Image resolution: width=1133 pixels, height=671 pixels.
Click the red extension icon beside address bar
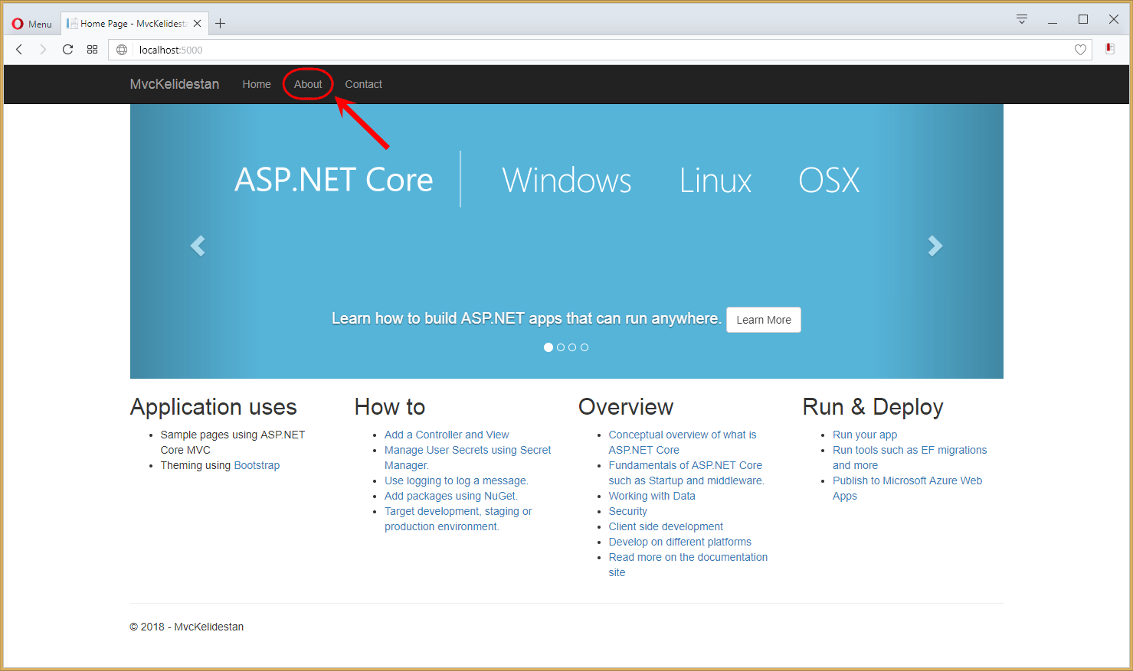pos(1110,49)
